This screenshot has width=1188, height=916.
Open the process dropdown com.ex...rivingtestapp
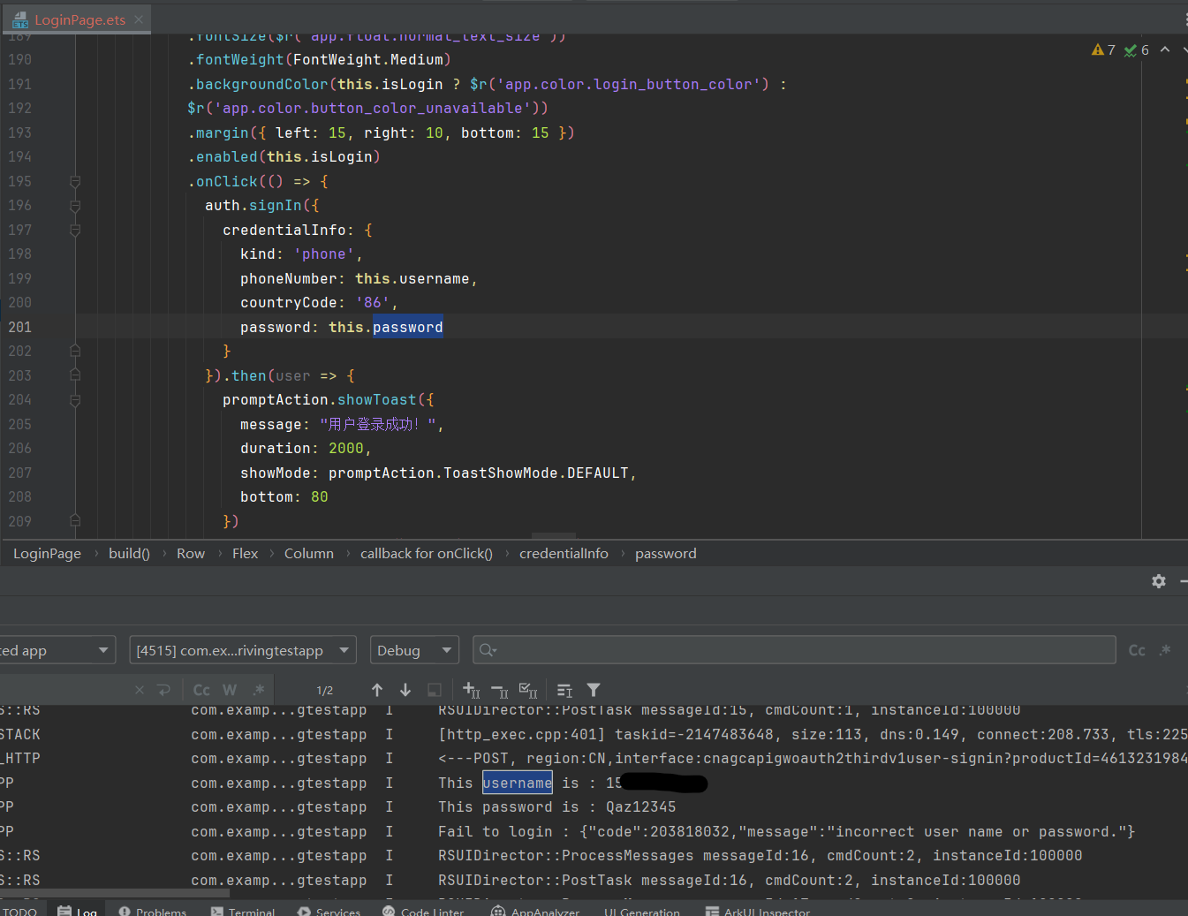coord(243,650)
